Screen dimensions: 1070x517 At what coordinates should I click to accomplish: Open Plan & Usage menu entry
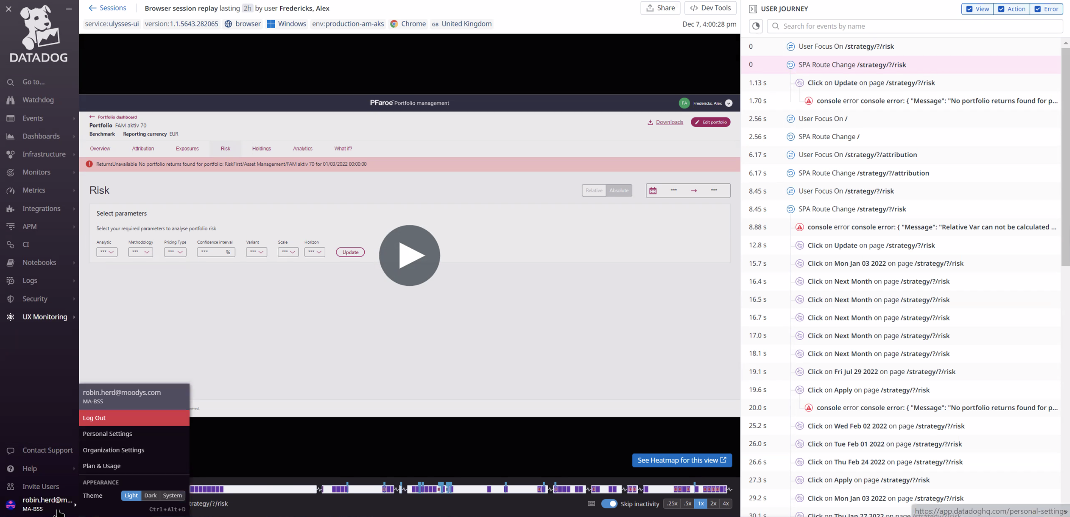[x=101, y=466]
